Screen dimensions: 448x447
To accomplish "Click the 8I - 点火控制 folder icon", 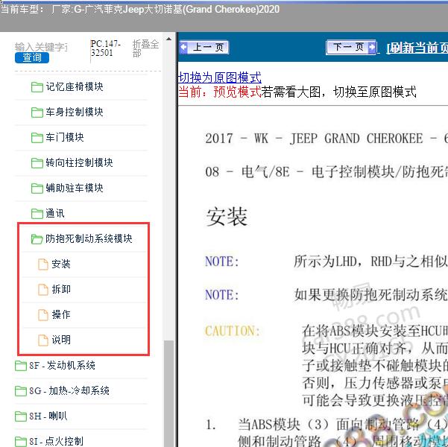I will pyautogui.click(x=21, y=441).
